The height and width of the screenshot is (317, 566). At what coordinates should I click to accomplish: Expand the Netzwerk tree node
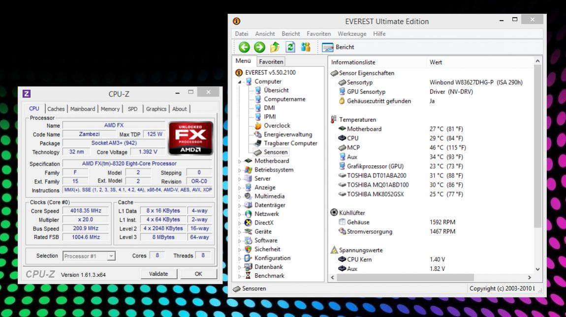[x=239, y=214]
